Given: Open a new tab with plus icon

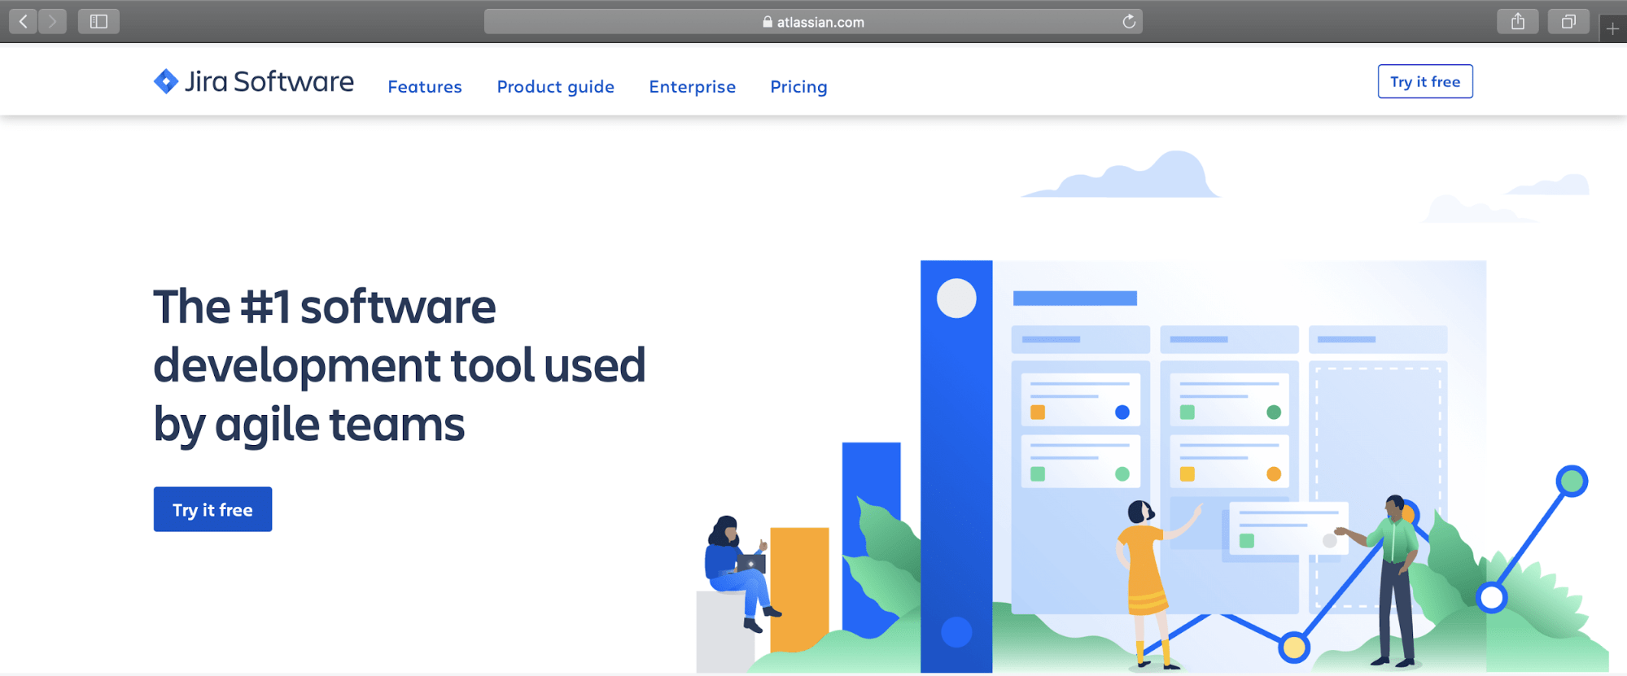Looking at the screenshot, I should click(1612, 28).
